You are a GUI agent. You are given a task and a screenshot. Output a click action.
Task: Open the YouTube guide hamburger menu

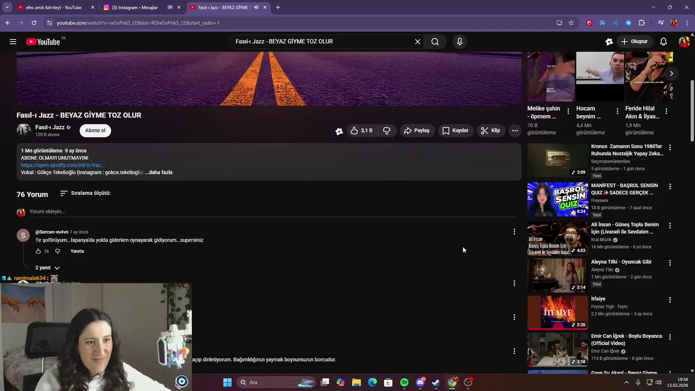pos(13,41)
